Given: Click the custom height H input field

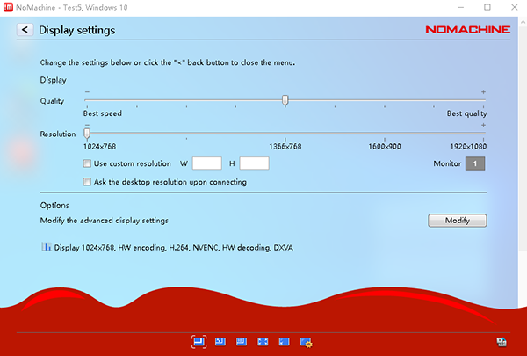Looking at the screenshot, I should pos(254,163).
